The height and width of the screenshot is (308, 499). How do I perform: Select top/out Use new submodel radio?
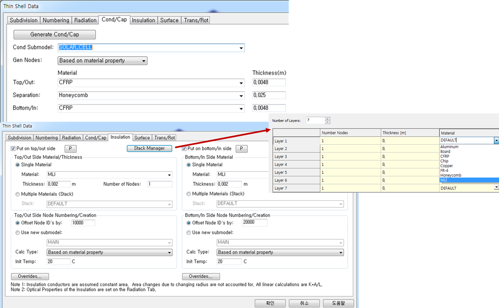coord(18,232)
